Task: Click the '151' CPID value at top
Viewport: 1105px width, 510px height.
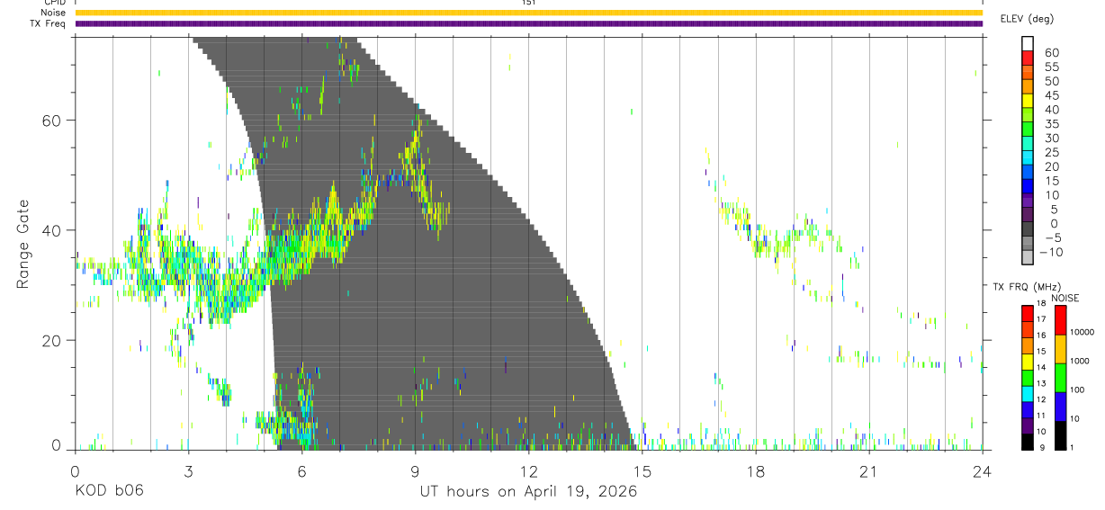Action: [x=528, y=3]
